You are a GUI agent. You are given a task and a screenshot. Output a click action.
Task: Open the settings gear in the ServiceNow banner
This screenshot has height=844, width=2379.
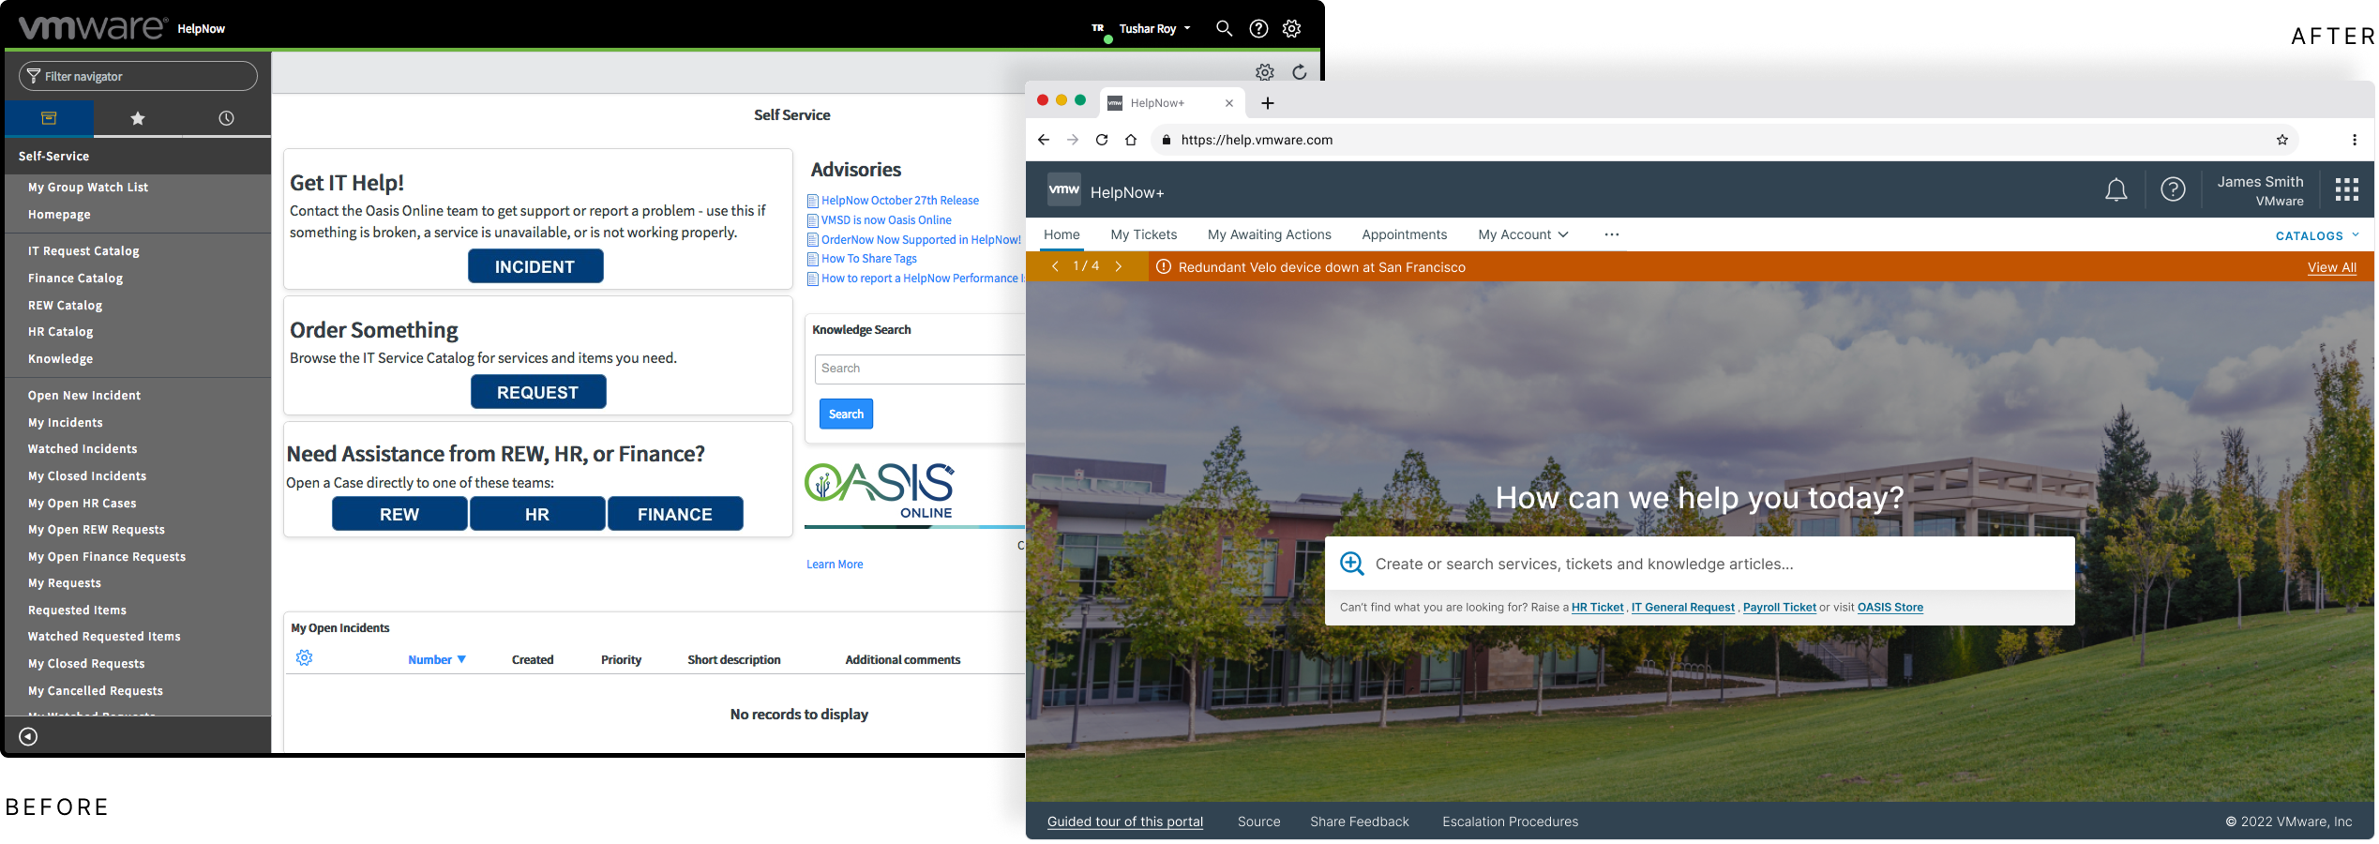(1291, 28)
